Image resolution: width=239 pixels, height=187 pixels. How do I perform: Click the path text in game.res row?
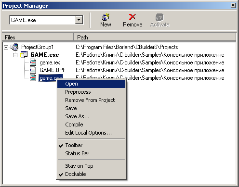[150, 62]
